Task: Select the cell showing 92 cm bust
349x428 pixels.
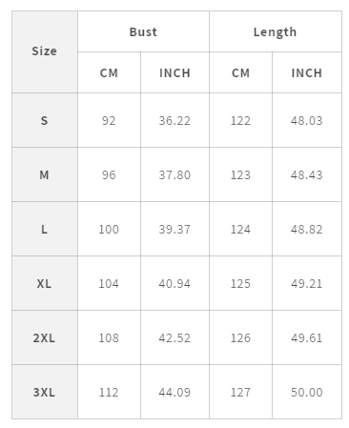Action: pyautogui.click(x=109, y=120)
